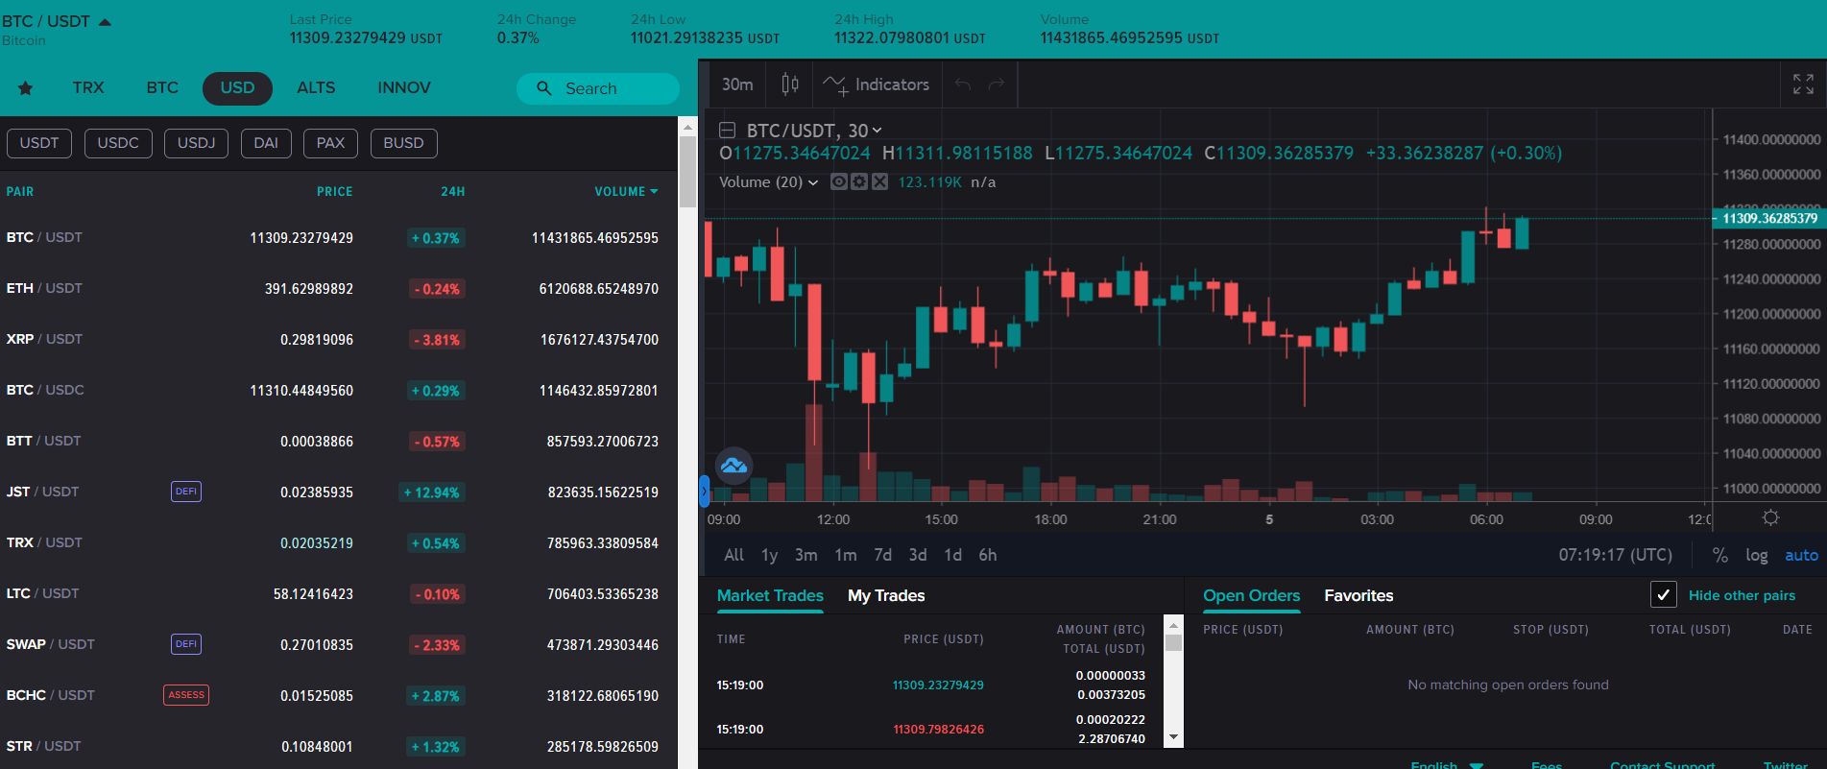
Task: Filter pairs by the USDC button
Action: tap(118, 143)
